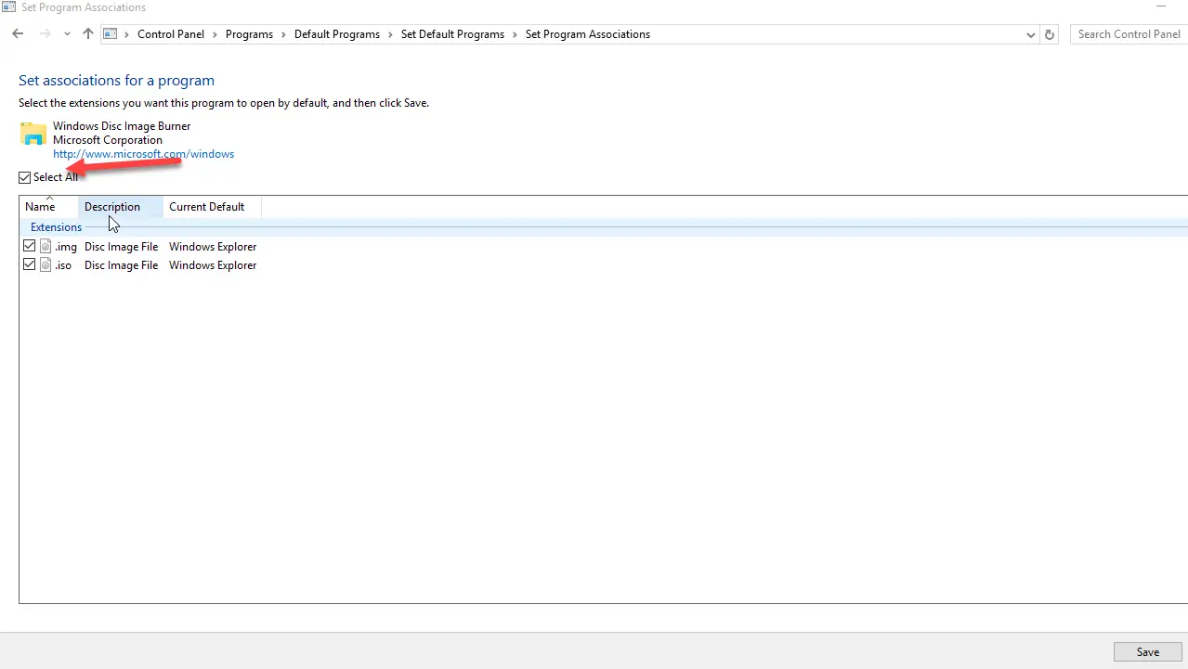Click the Back navigation arrow

(18, 34)
